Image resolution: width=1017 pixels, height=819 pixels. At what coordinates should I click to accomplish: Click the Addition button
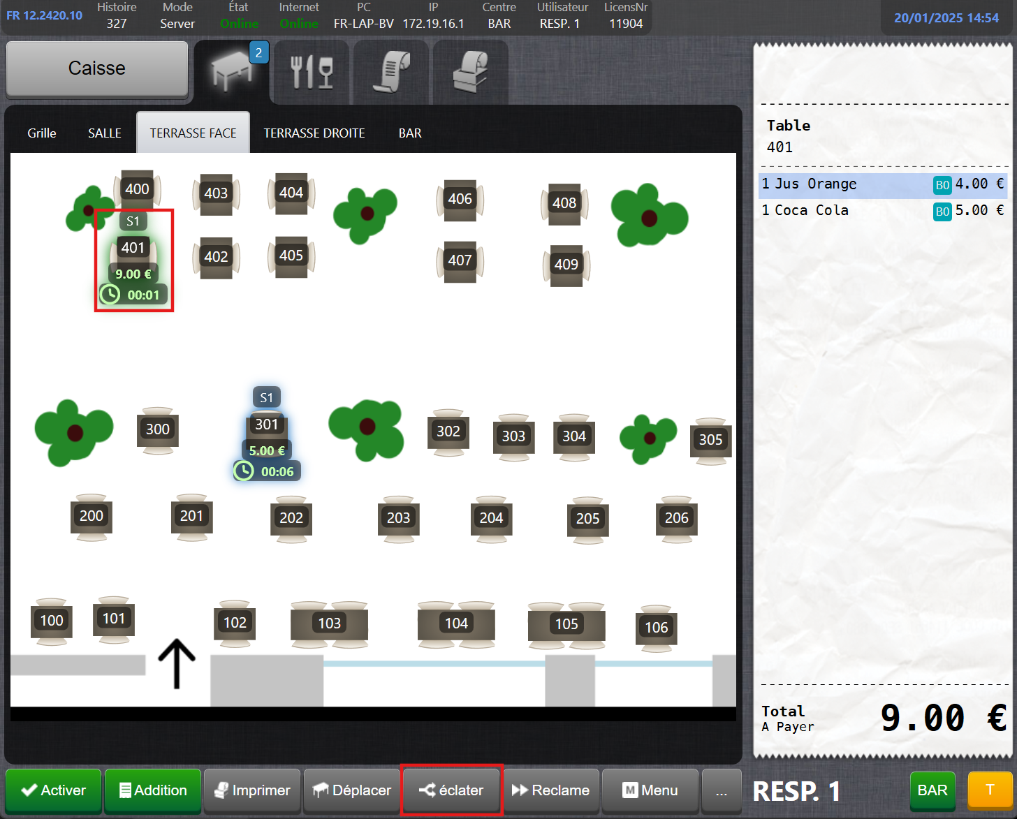click(153, 790)
